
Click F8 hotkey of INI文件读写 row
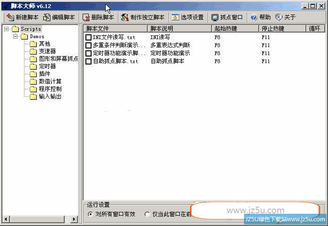[x=218, y=37]
